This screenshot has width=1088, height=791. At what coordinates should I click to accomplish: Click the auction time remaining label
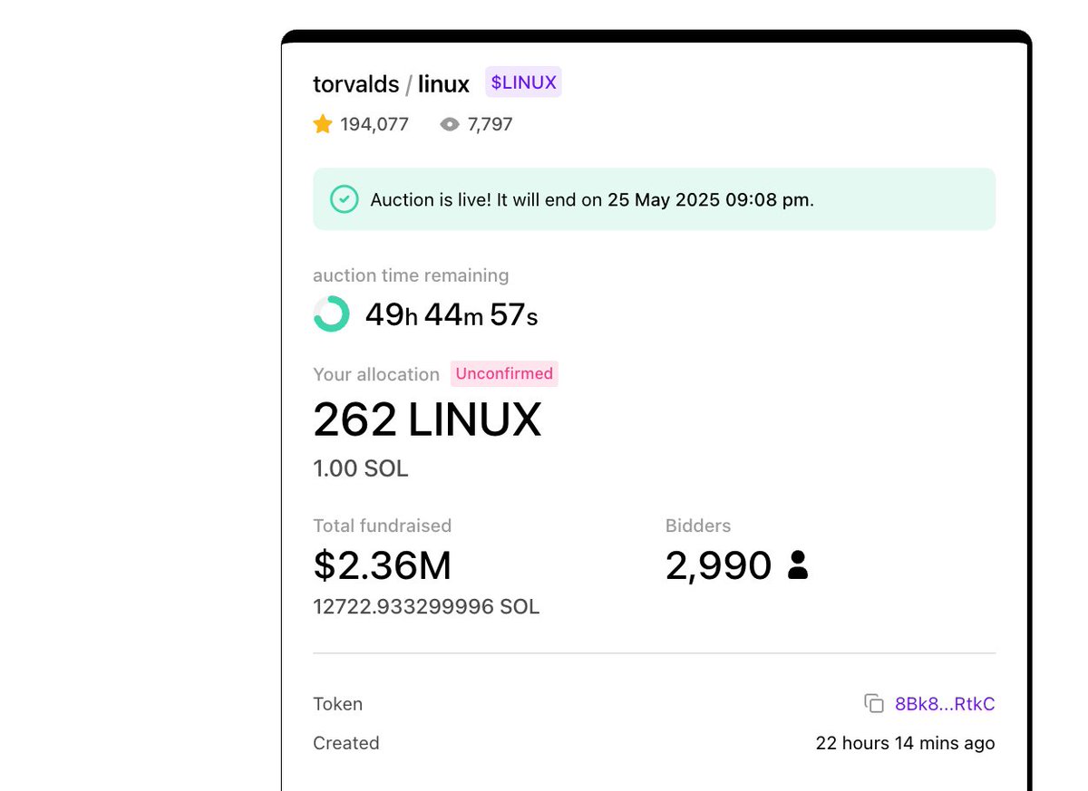tap(411, 275)
